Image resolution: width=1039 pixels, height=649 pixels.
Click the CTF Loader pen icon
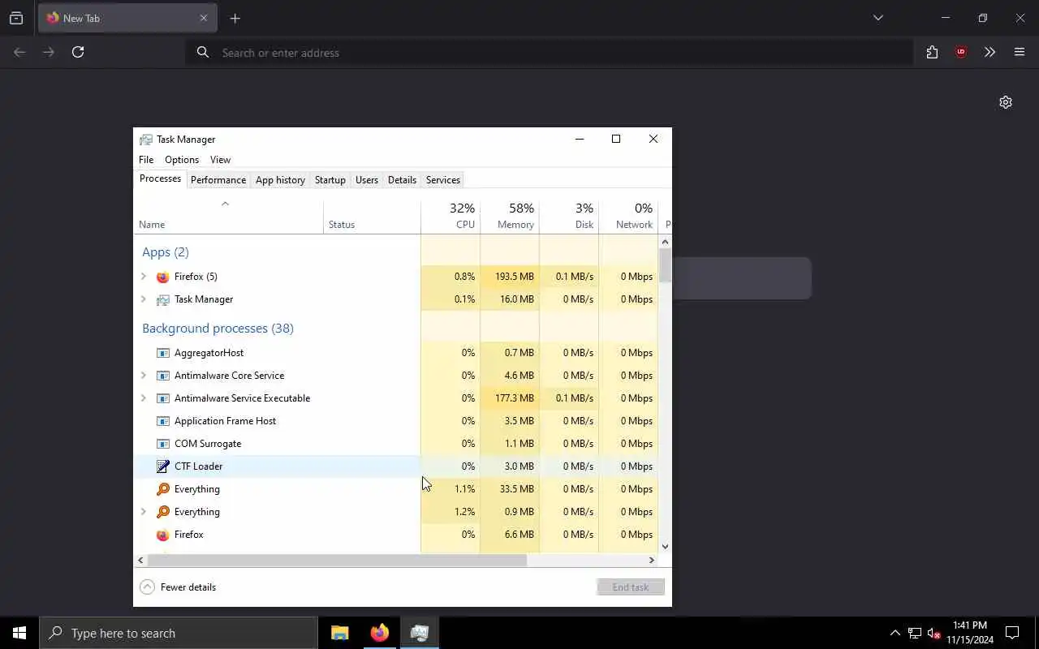click(x=163, y=466)
